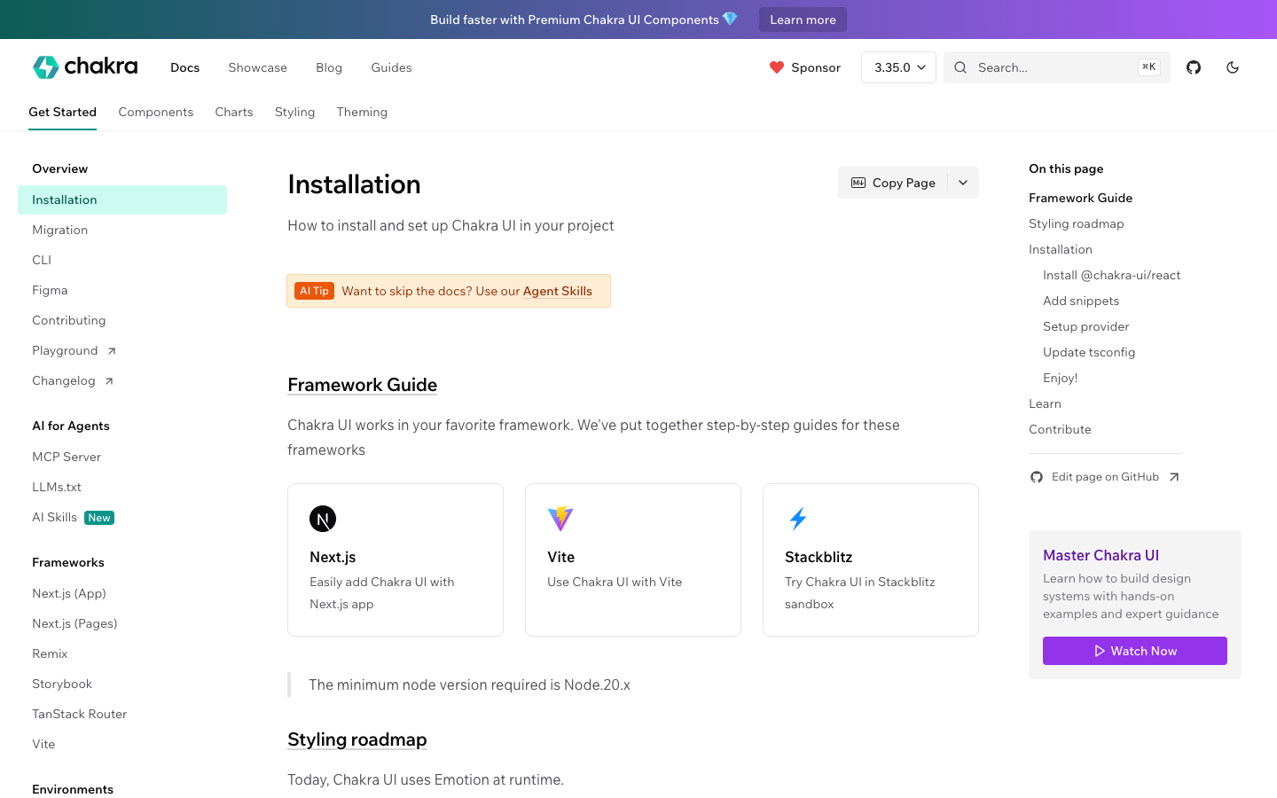Switch to the Charts tab
Image resolution: width=1277 pixels, height=798 pixels.
pyautogui.click(x=234, y=112)
